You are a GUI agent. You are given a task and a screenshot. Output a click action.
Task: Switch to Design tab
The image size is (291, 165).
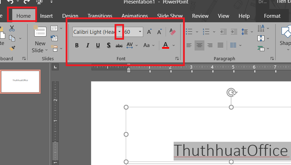point(70,16)
